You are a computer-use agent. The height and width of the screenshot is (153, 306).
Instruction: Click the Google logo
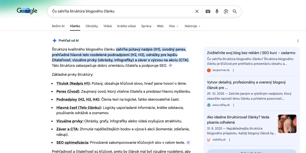[x=27, y=11]
